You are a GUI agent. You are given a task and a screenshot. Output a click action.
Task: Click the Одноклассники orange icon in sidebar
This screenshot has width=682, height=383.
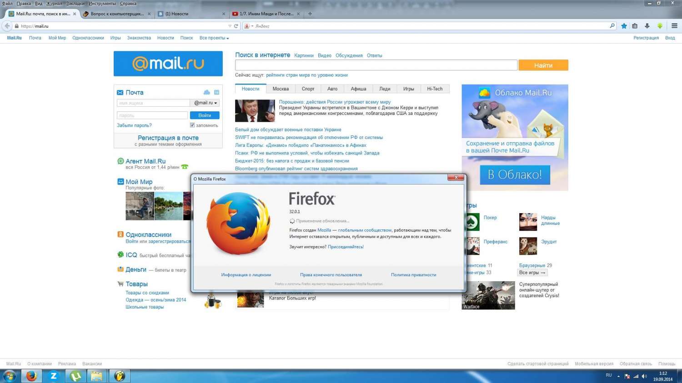(x=120, y=234)
